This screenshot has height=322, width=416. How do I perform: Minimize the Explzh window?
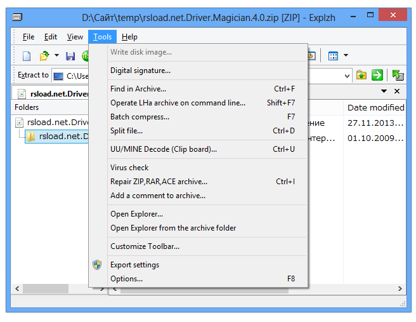[353, 17]
